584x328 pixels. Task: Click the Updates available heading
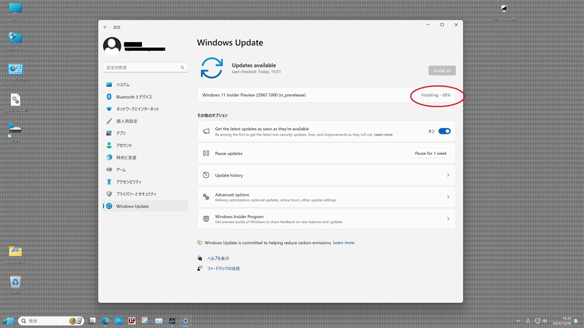coord(254,65)
